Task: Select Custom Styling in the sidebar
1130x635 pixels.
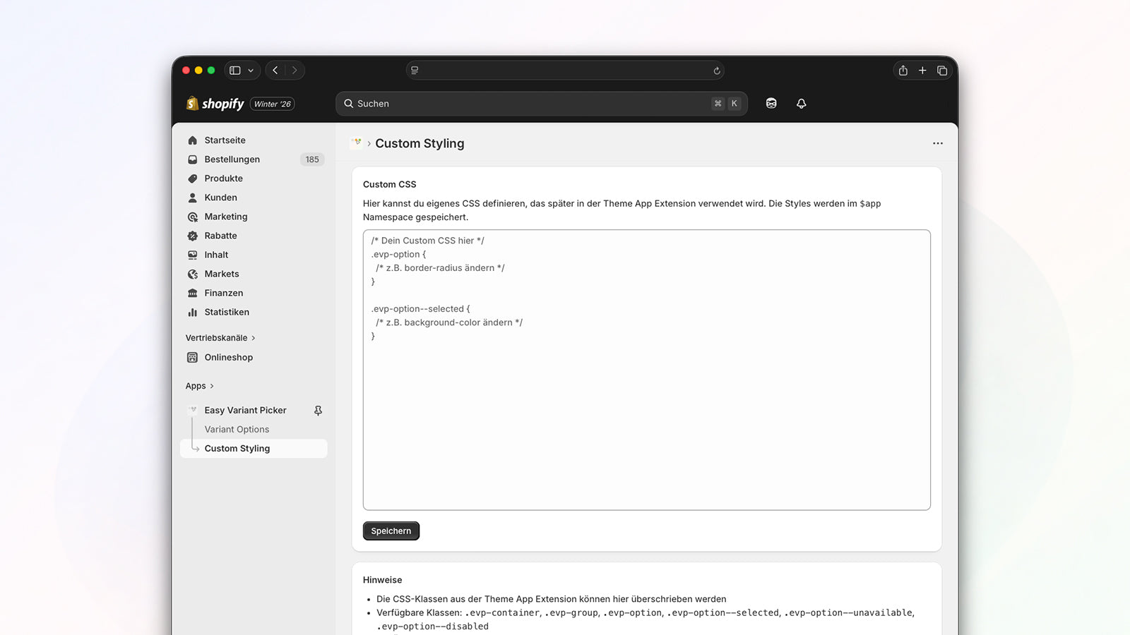Action: pos(254,449)
